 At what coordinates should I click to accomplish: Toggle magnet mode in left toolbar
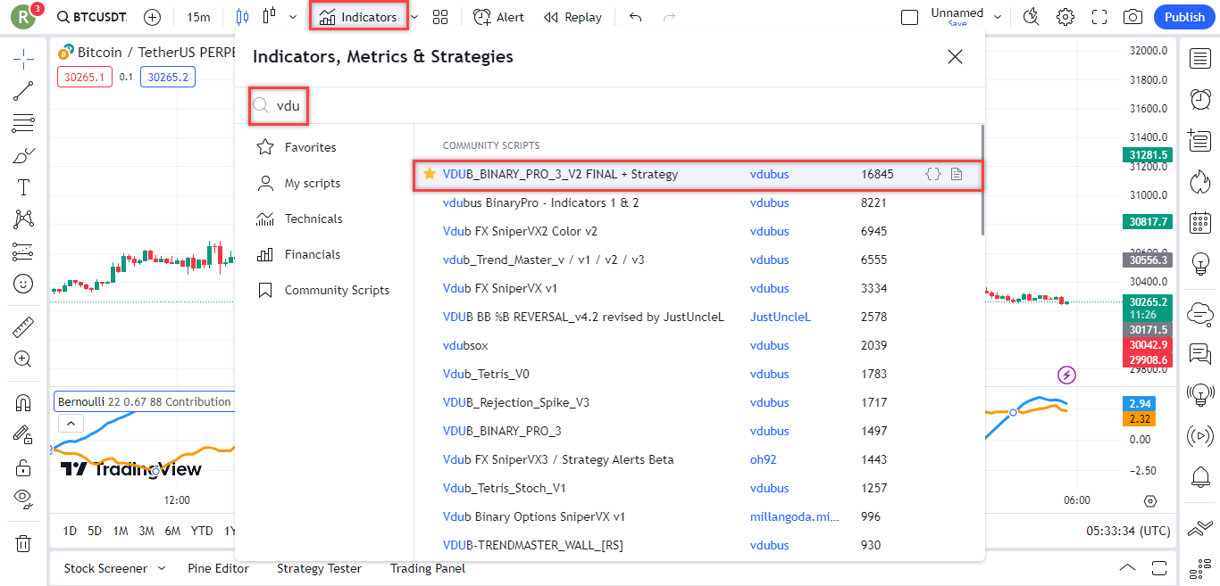(23, 402)
